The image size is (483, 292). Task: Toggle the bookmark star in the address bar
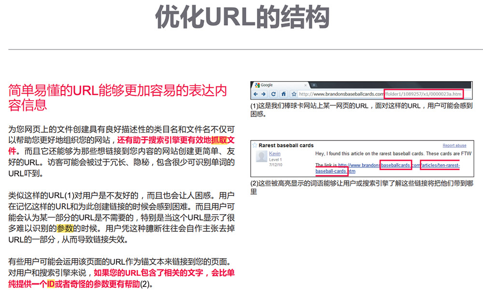293,94
